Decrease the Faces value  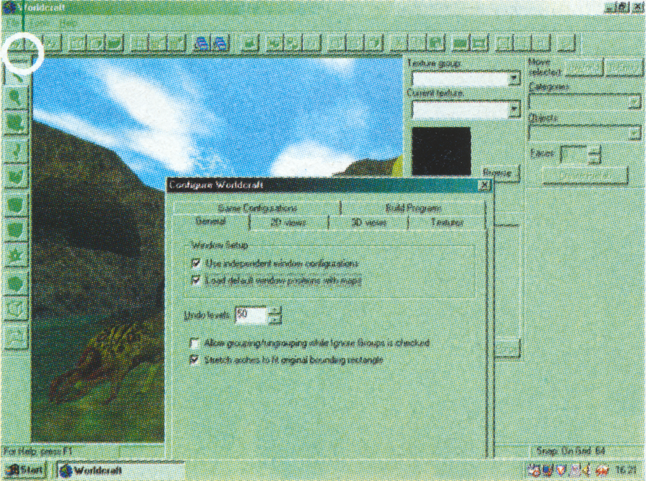(594, 159)
